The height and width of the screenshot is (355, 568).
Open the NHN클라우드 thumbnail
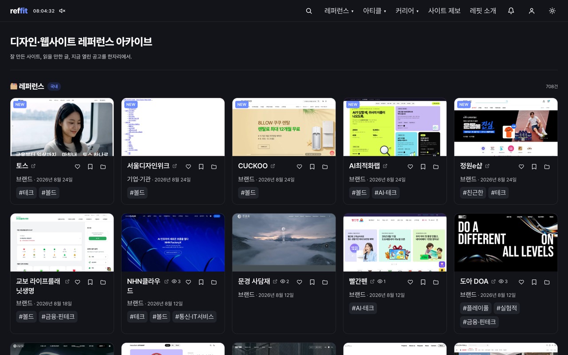[173, 242]
